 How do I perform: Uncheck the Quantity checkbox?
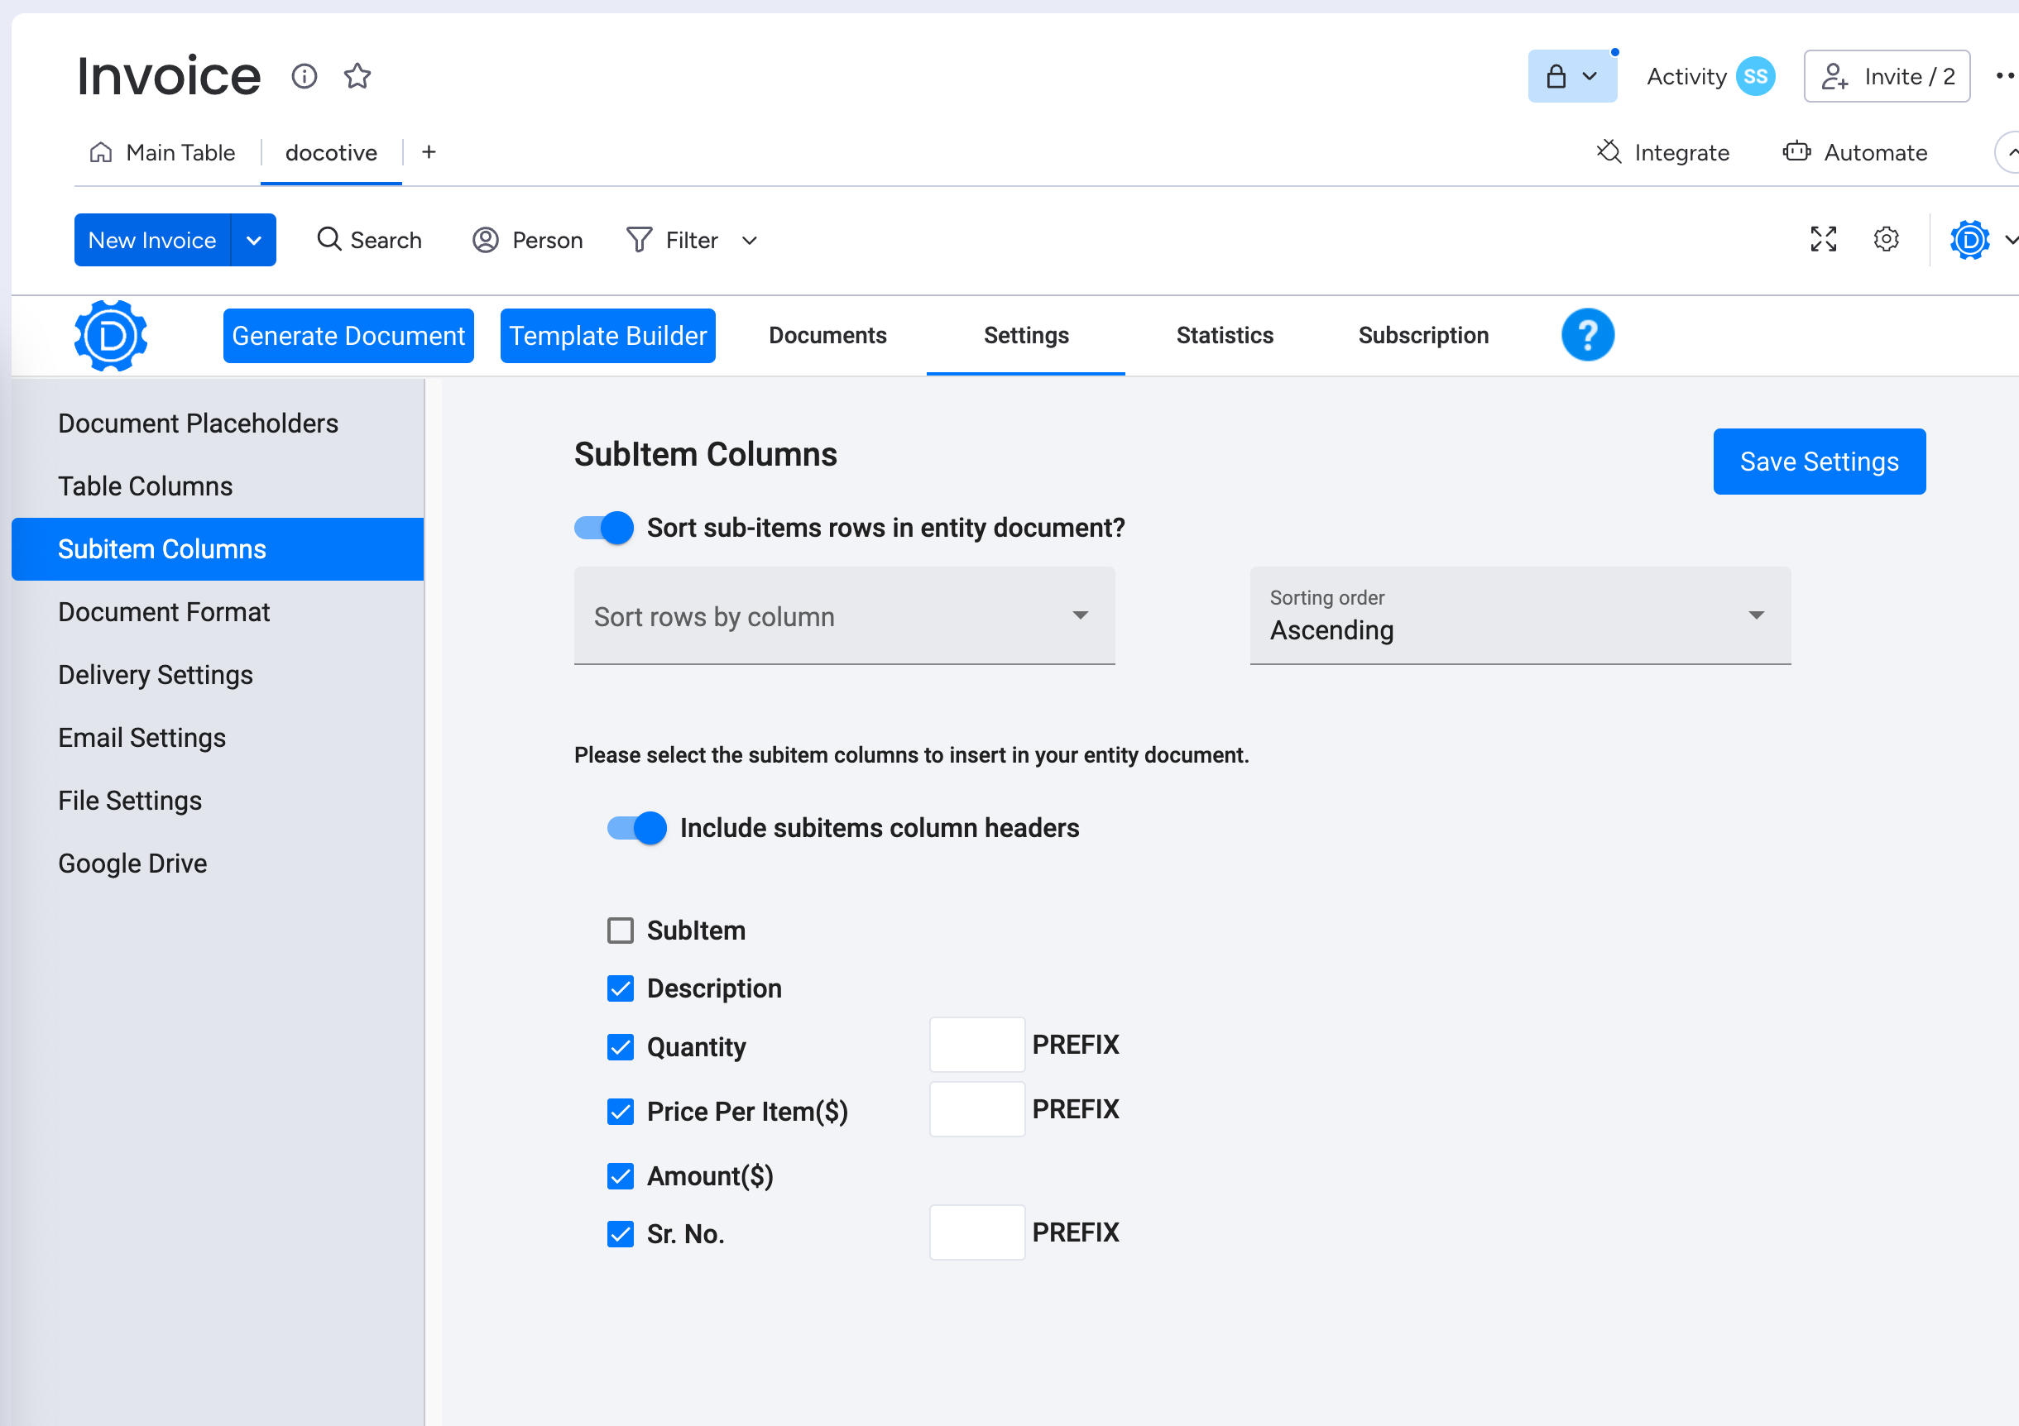621,1047
